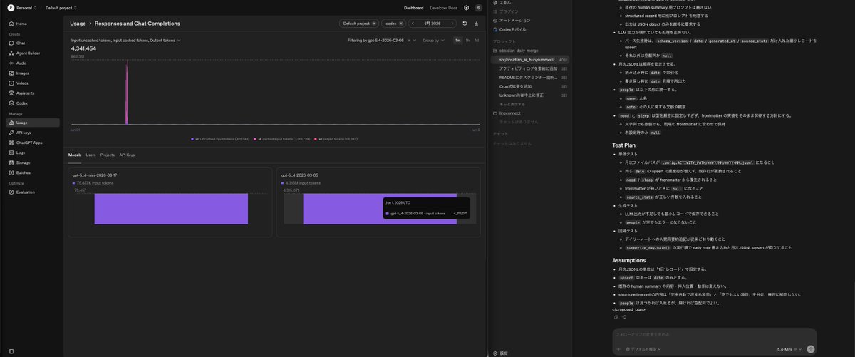The height and width of the screenshot is (357, 855).
Task: Open Developer Docs link
Action: [443, 8]
